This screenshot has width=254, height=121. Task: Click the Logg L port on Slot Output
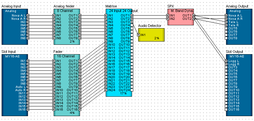(226, 61)
